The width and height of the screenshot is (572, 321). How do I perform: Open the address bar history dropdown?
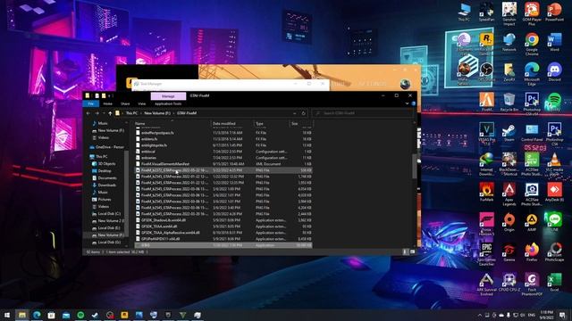[x=295, y=113]
